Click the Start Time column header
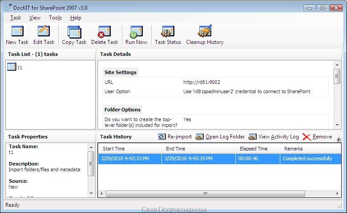Screen dimensions: 347x213 pos(130,149)
